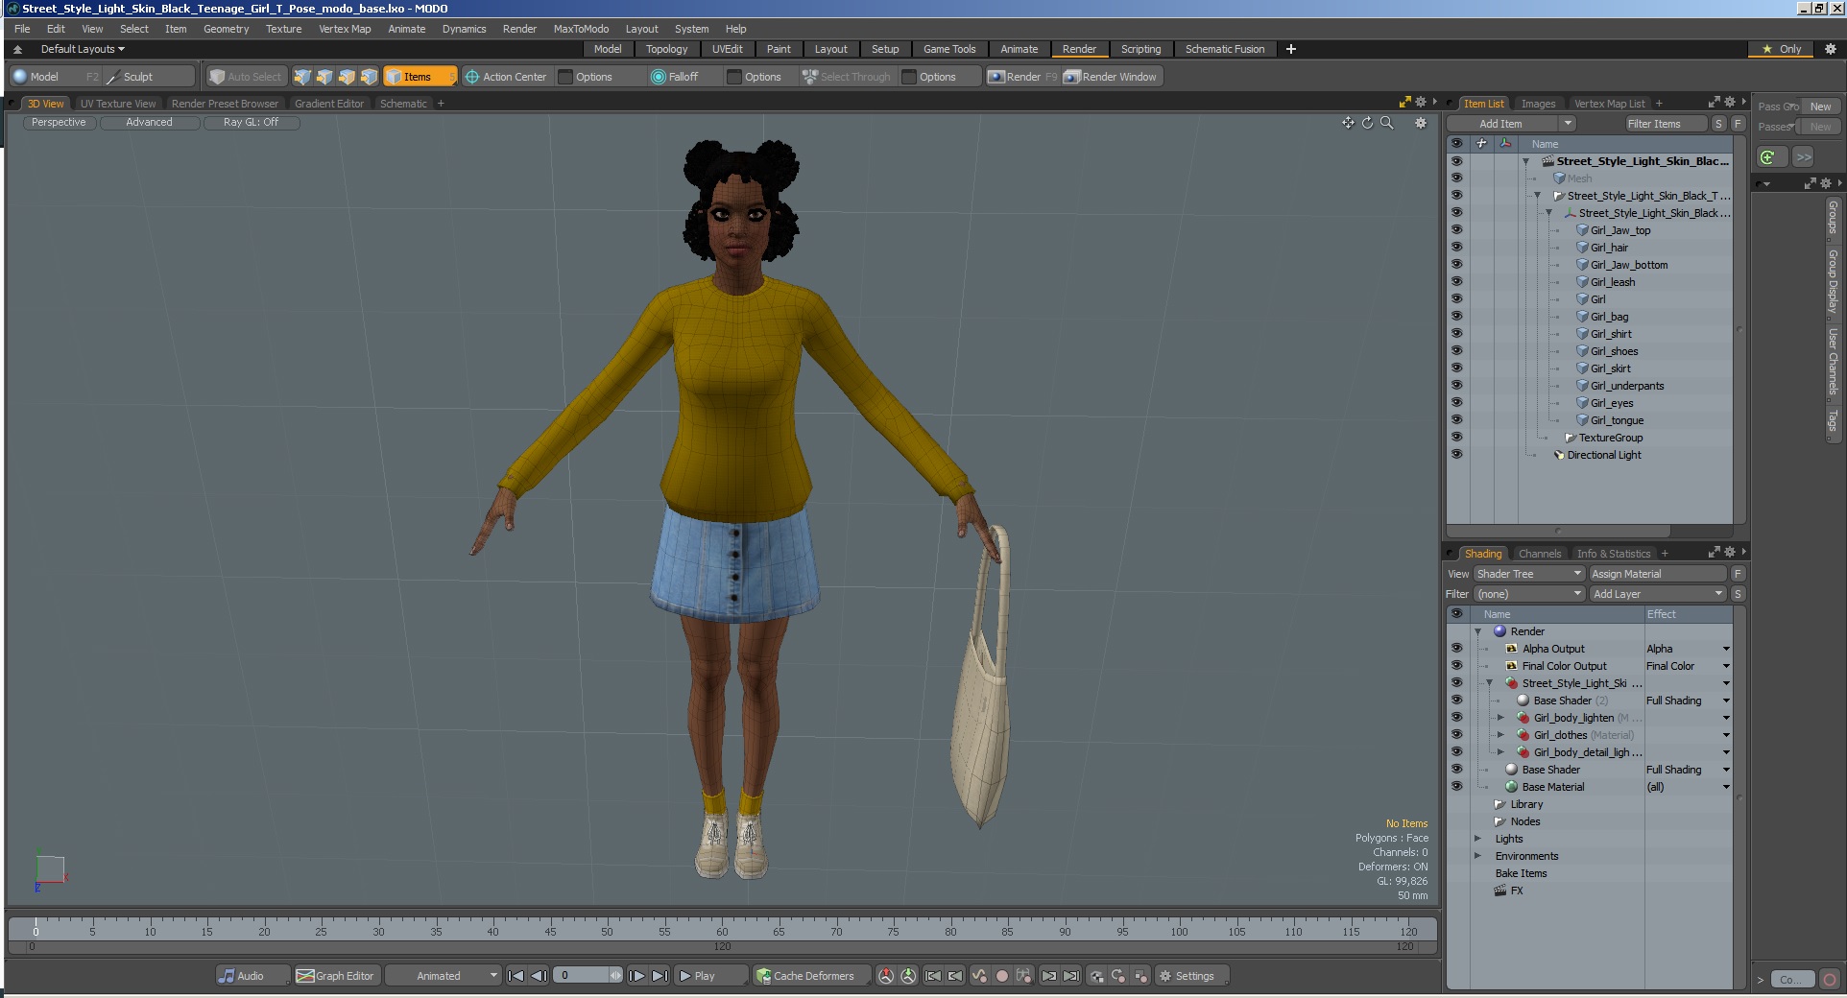
Task: Click Advanced viewport shading button
Action: click(x=149, y=123)
